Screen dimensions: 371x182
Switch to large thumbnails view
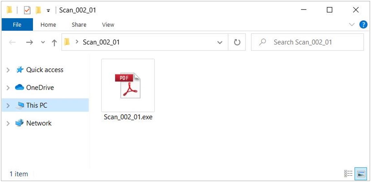(x=361, y=174)
